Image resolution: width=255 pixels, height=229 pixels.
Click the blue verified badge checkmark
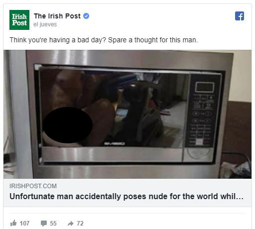point(86,16)
